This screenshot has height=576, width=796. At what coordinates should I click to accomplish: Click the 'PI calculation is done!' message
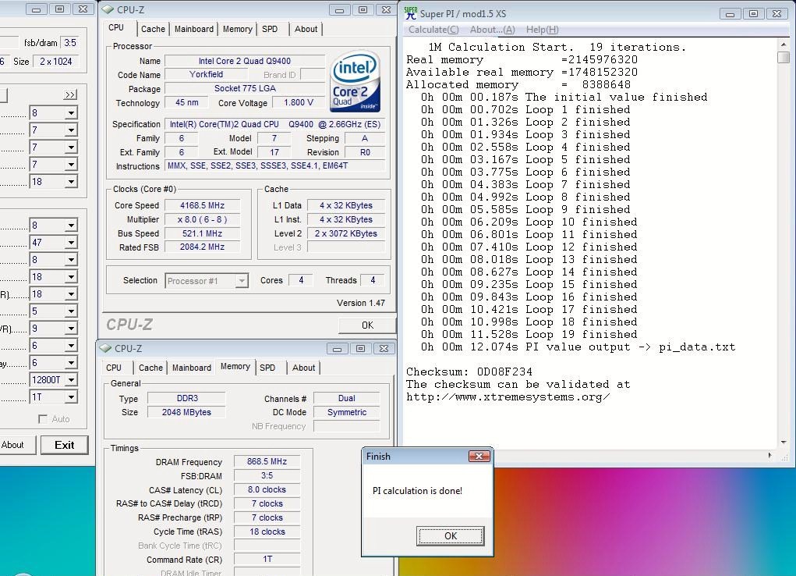click(x=417, y=491)
